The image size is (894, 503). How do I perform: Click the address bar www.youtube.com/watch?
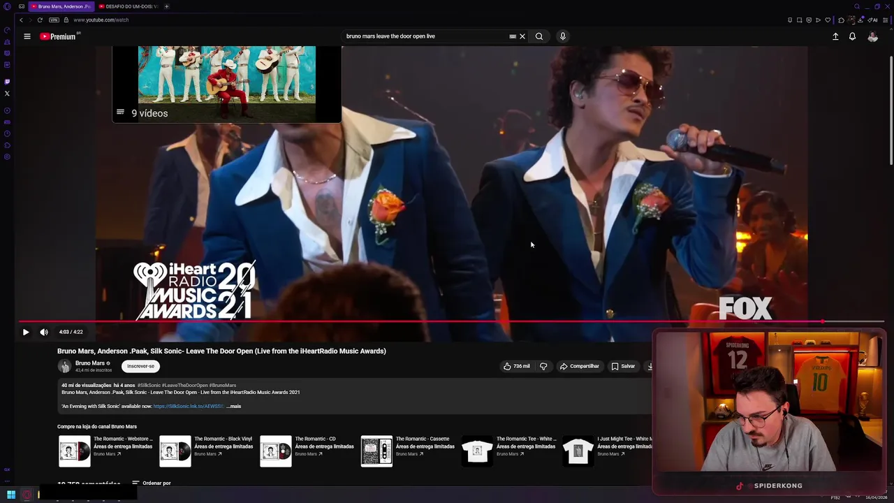(x=101, y=20)
